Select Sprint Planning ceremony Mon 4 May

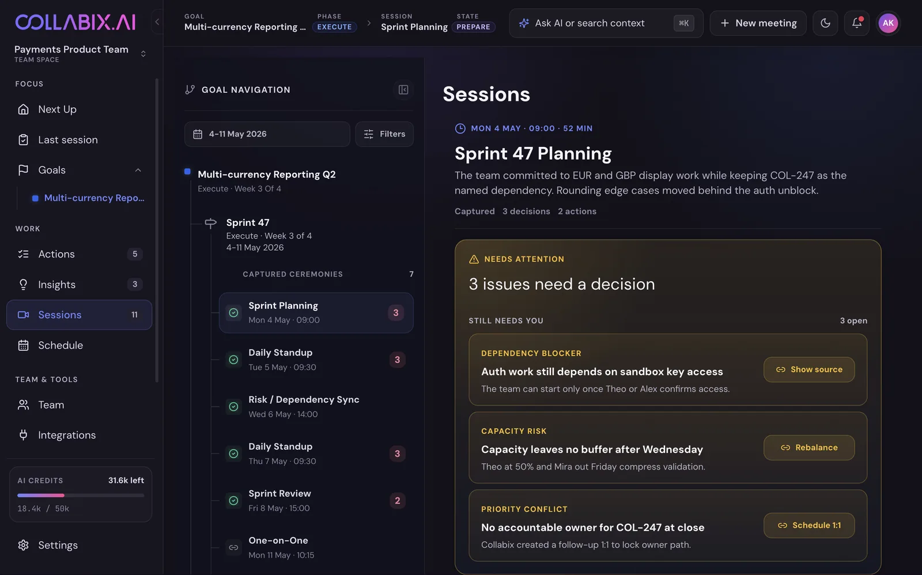pos(316,313)
